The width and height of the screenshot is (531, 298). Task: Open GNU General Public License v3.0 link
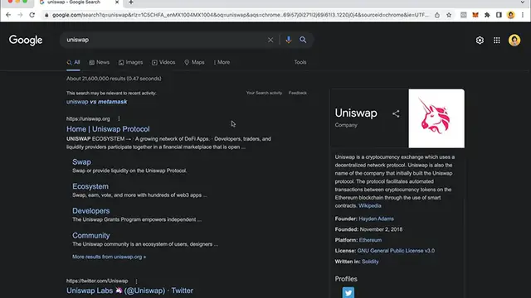click(396, 251)
